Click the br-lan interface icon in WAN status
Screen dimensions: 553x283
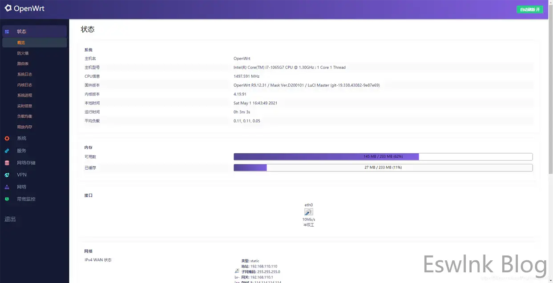[x=237, y=271]
